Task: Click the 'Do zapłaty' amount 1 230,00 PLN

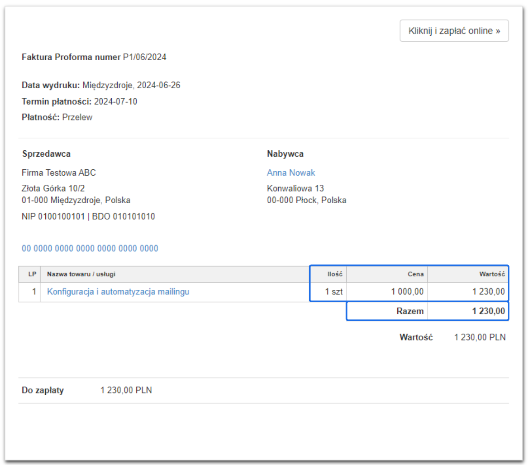Action: coord(126,390)
